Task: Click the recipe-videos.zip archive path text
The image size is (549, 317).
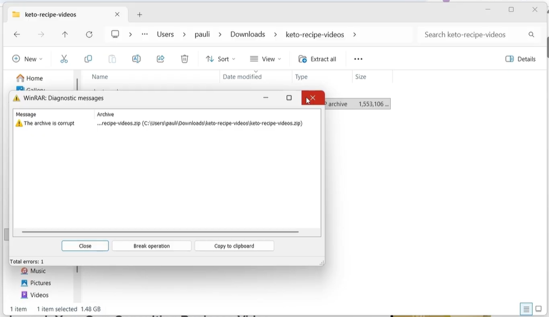Action: 200,123
